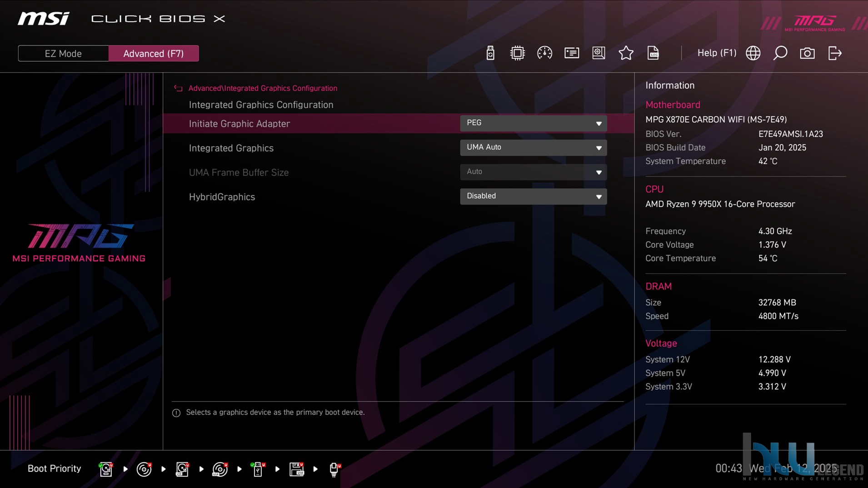868x488 pixels.
Task: Click Core Voltage value 1.376 V
Action: [772, 245]
